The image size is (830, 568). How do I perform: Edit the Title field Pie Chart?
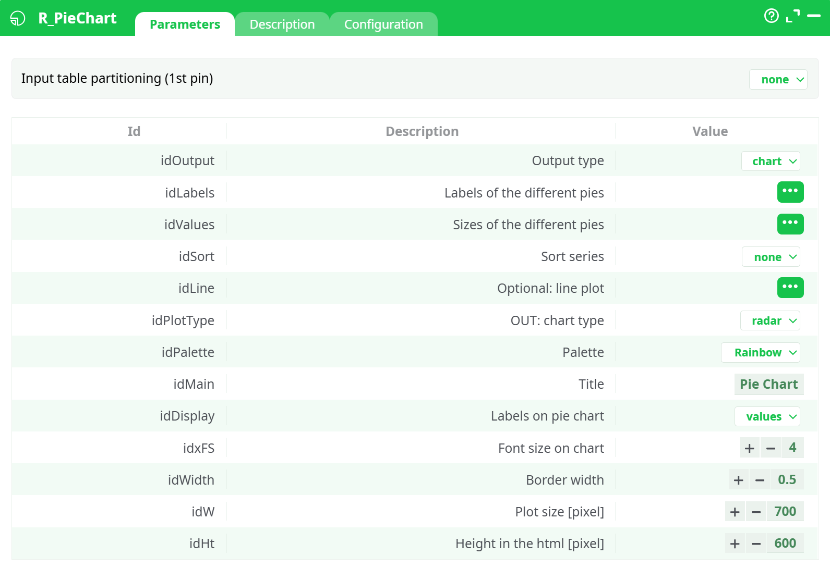(769, 384)
